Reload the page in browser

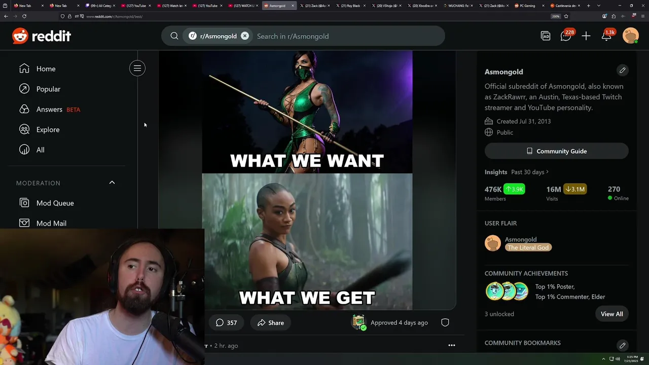click(24, 16)
